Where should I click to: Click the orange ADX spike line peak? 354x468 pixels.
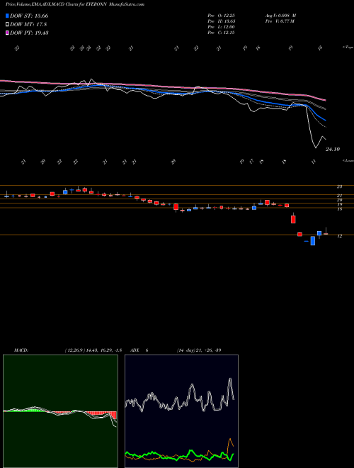230,439
